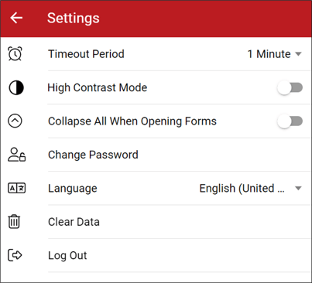
Task: Click the language translate icon
Action: (16, 188)
